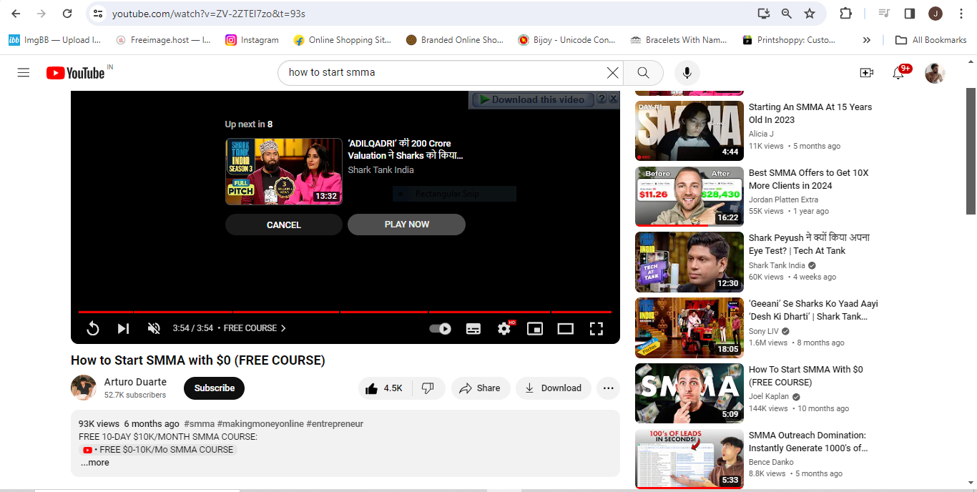Open the Create video icon
Viewport: 977px width, 492px height.
[x=866, y=72]
